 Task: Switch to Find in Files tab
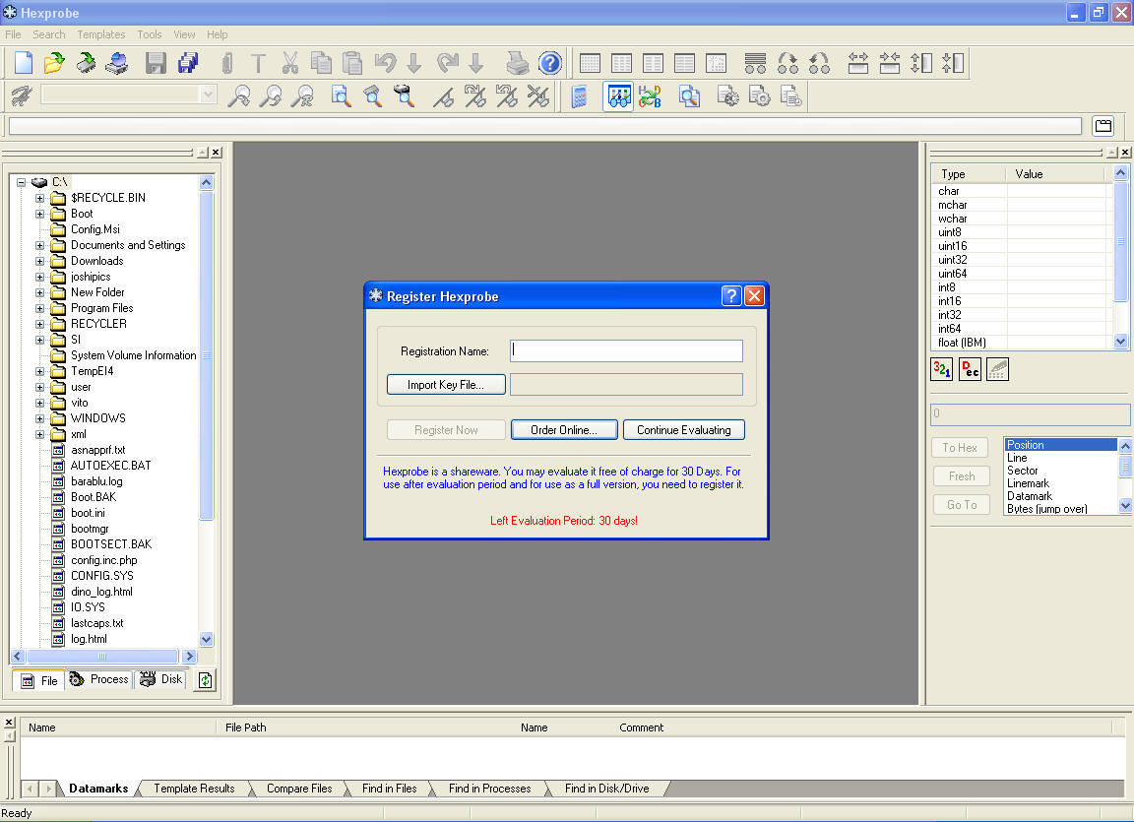(x=389, y=789)
